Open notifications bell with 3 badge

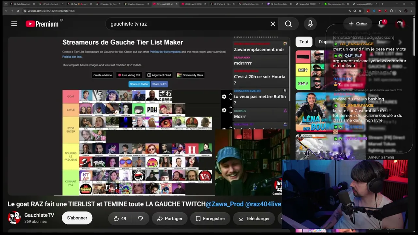pyautogui.click(x=381, y=23)
